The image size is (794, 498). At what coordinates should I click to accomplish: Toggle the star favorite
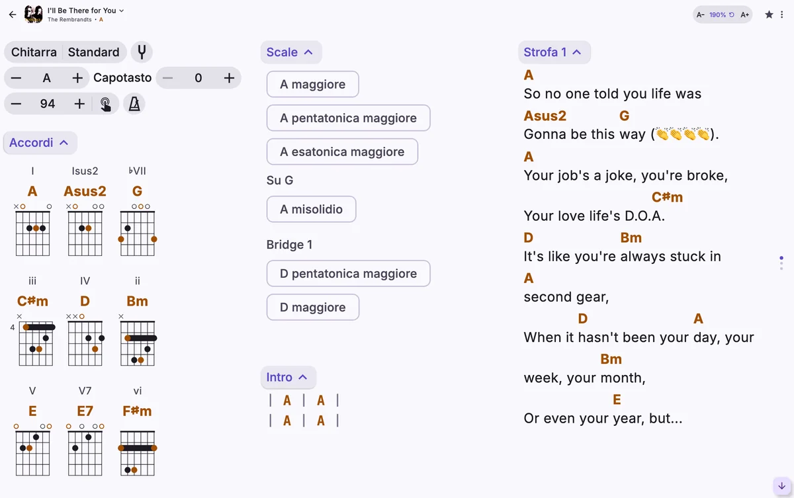coord(769,15)
